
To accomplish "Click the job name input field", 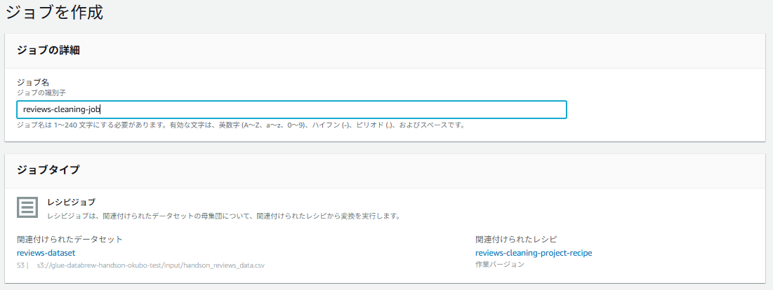I will 291,109.
